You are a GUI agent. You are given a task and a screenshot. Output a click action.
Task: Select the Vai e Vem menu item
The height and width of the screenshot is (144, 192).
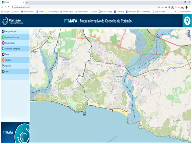click(x=8, y=66)
